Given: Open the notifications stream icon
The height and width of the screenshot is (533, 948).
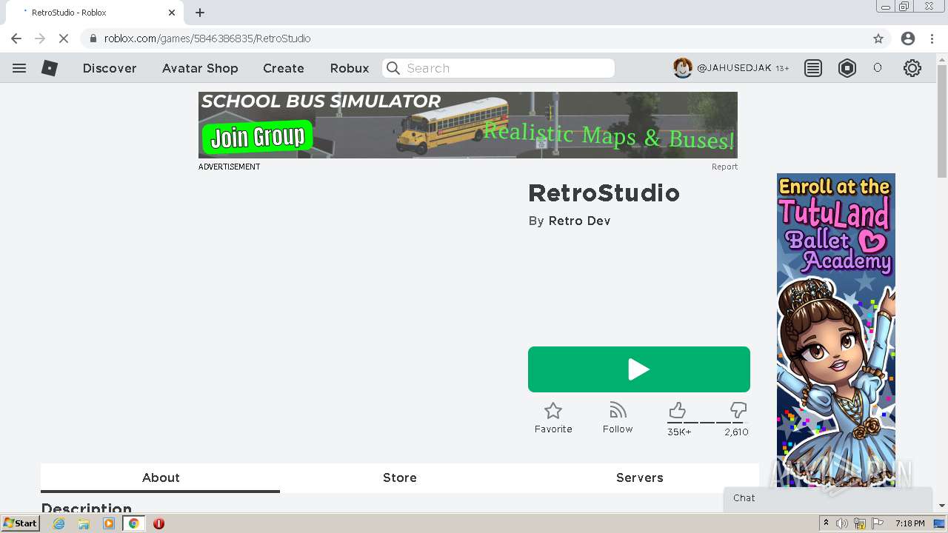Looking at the screenshot, I should tap(813, 68).
